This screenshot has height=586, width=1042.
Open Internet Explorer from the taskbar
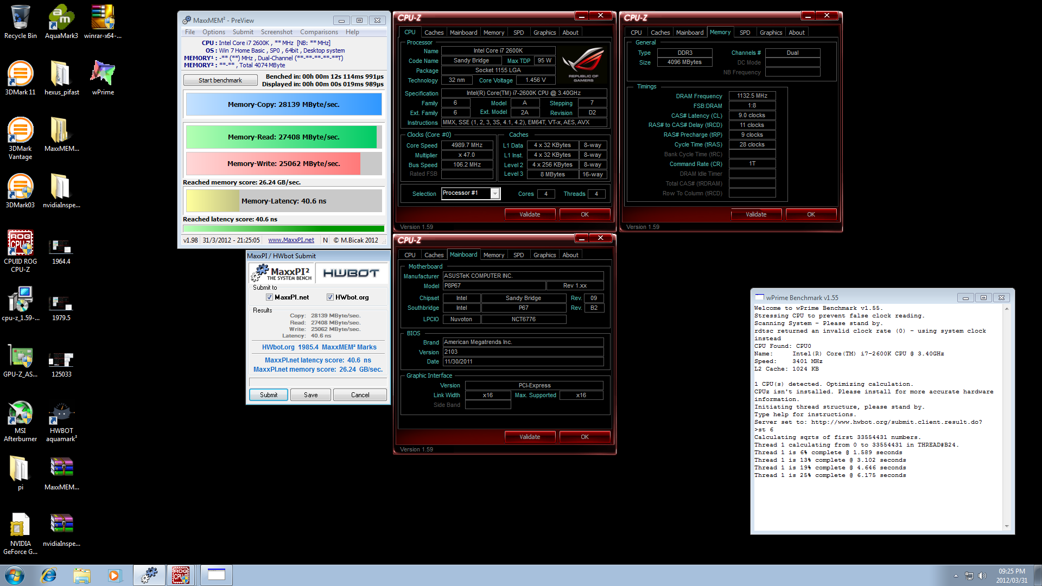click(49, 575)
